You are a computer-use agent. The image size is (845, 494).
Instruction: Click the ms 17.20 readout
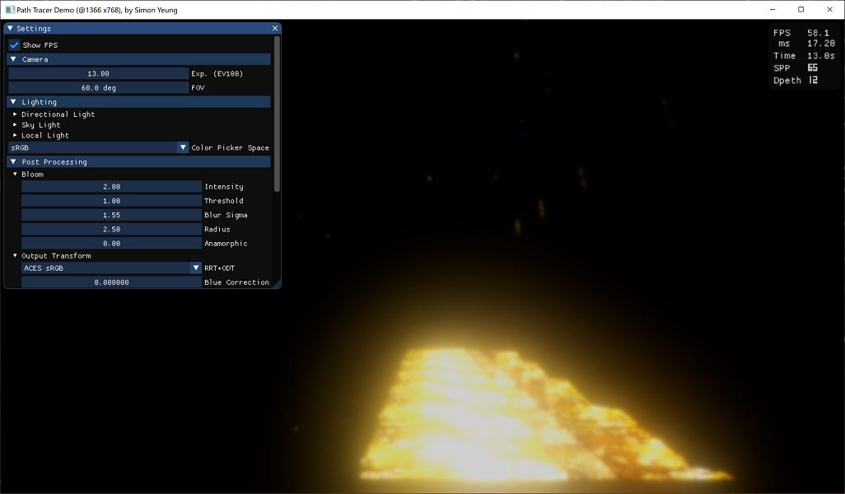[x=806, y=44]
